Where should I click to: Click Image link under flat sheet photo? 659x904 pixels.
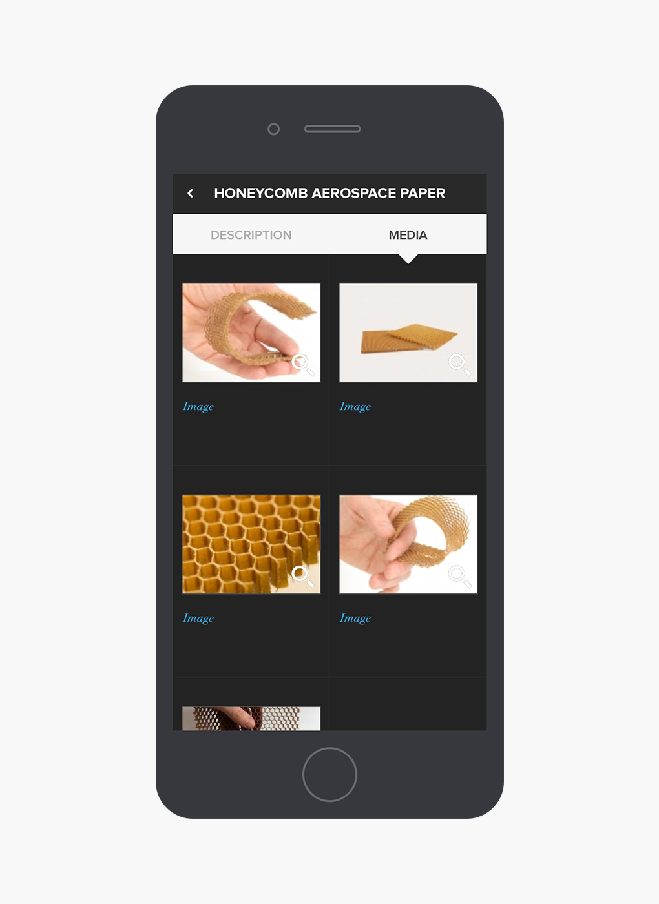[355, 407]
